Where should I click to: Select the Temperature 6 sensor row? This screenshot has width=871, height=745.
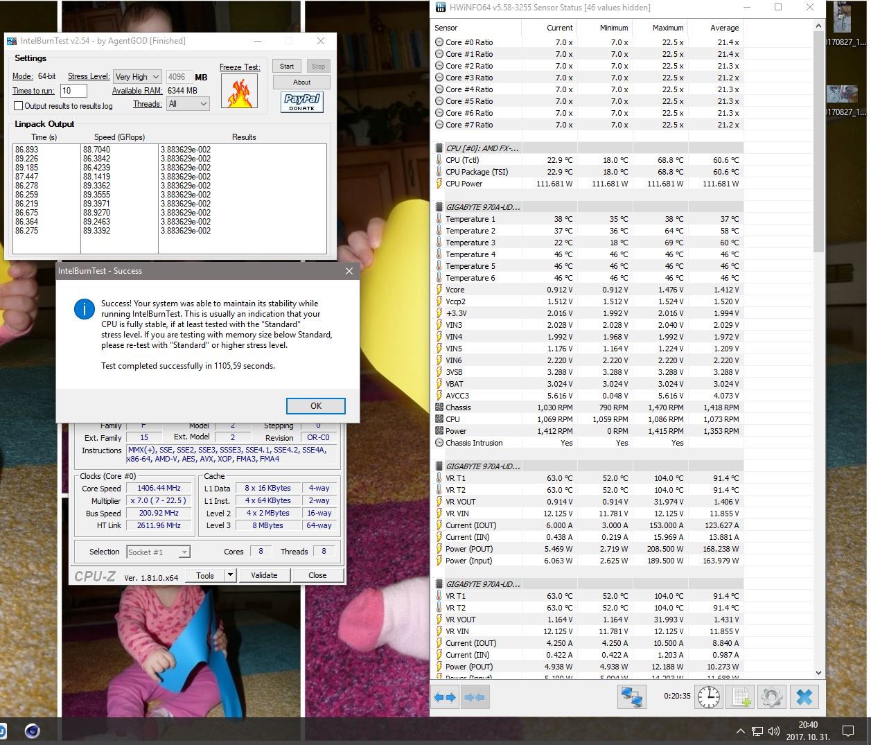[x=588, y=278]
